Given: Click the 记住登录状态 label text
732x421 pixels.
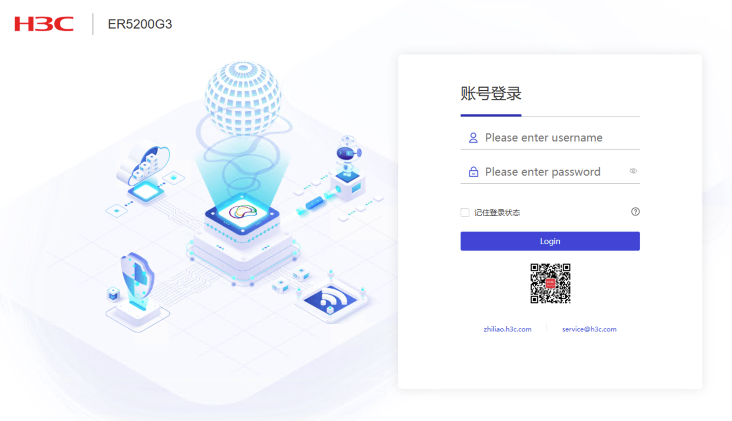Looking at the screenshot, I should [x=497, y=212].
